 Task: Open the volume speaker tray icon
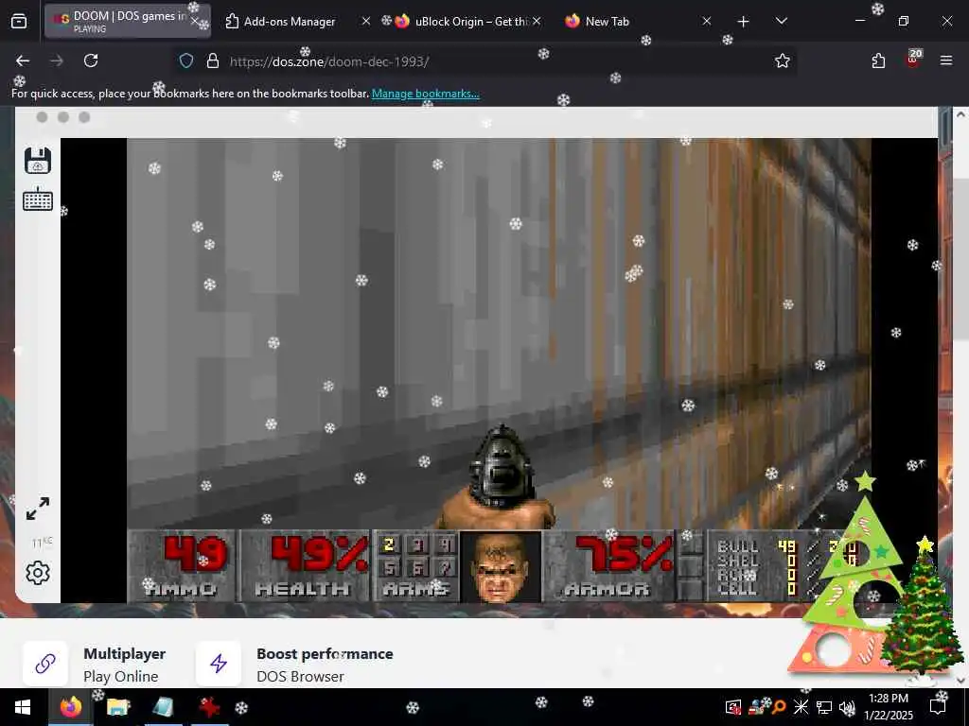coord(847,707)
